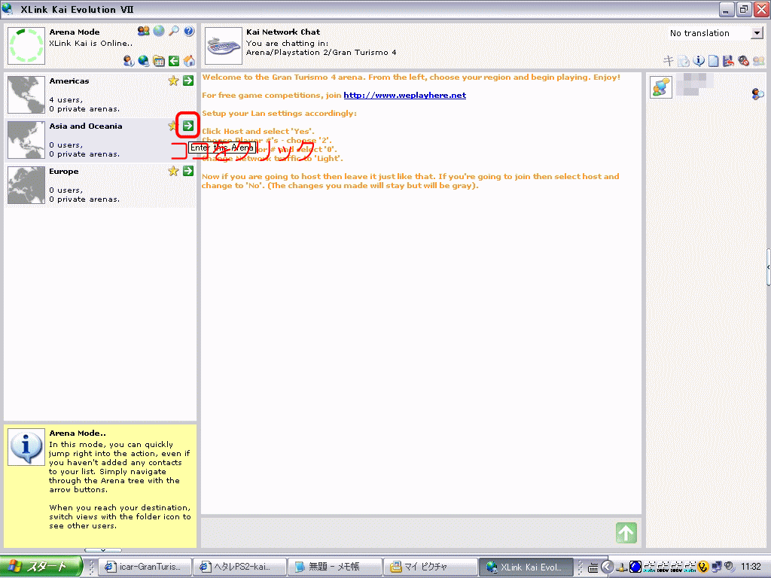Switch to ヘタレPS2-kai taskbar window

coord(239,567)
